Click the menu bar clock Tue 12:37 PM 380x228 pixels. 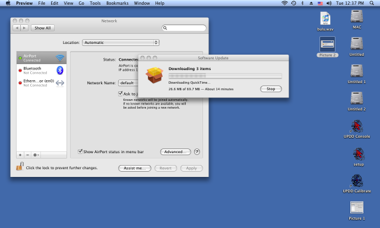pyautogui.click(x=350, y=3)
